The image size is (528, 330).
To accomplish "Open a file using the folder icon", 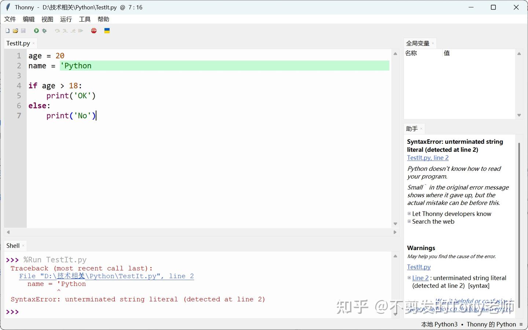I will click(x=15, y=31).
